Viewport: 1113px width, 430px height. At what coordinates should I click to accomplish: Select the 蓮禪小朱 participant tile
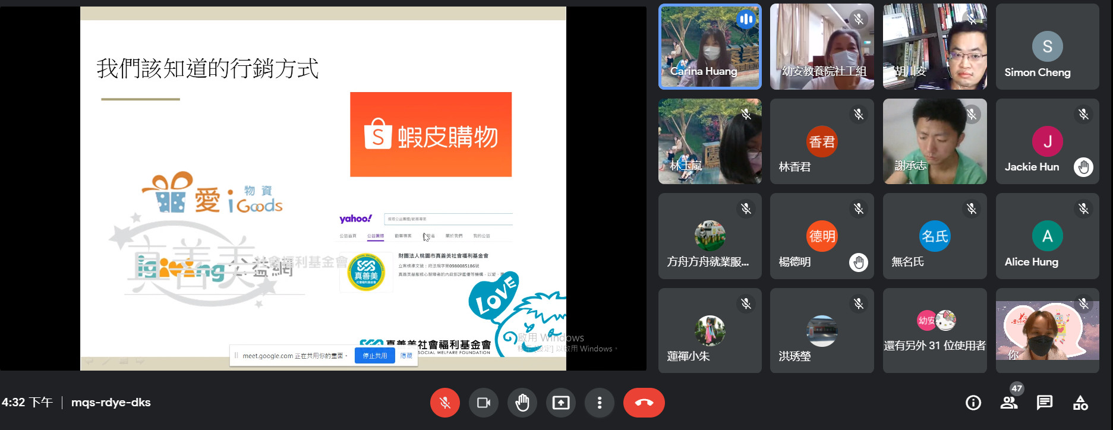click(710, 331)
